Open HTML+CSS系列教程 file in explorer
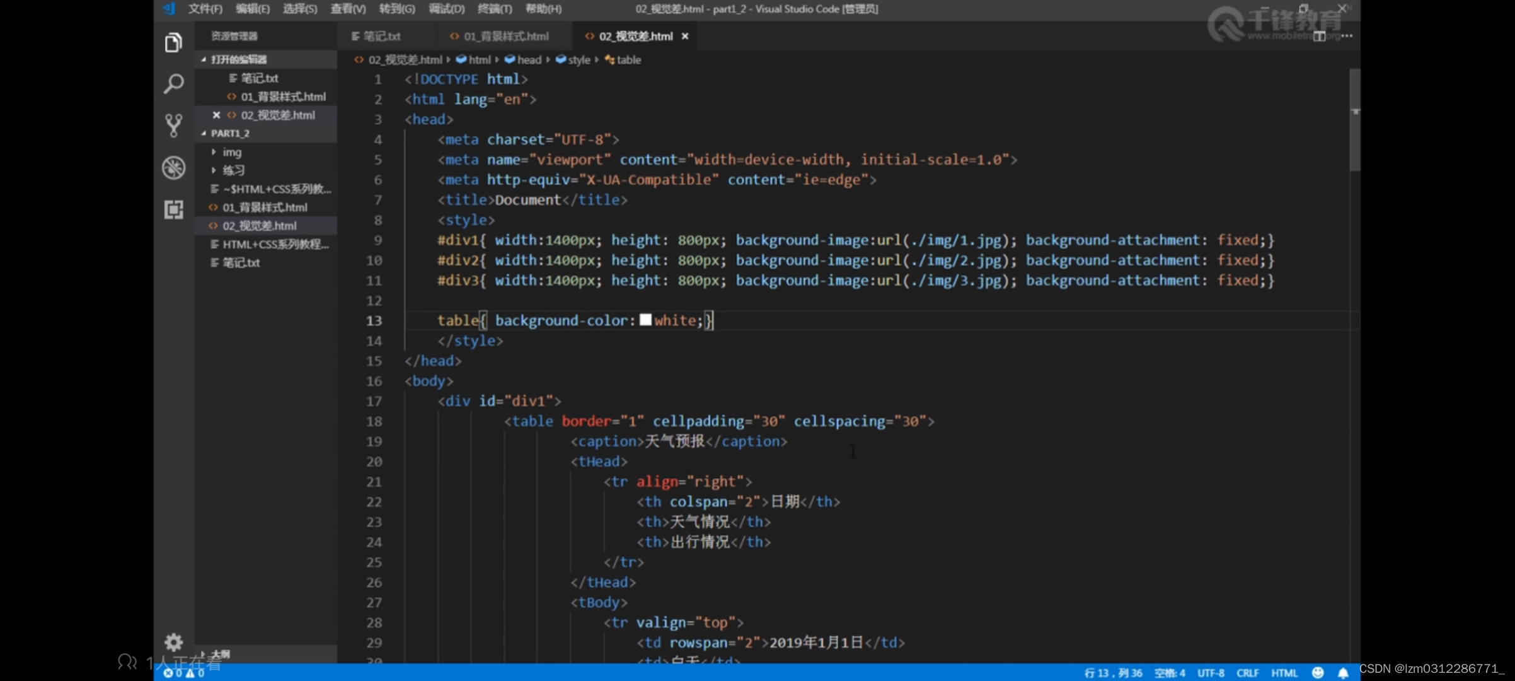Image resolution: width=1515 pixels, height=681 pixels. click(x=265, y=244)
